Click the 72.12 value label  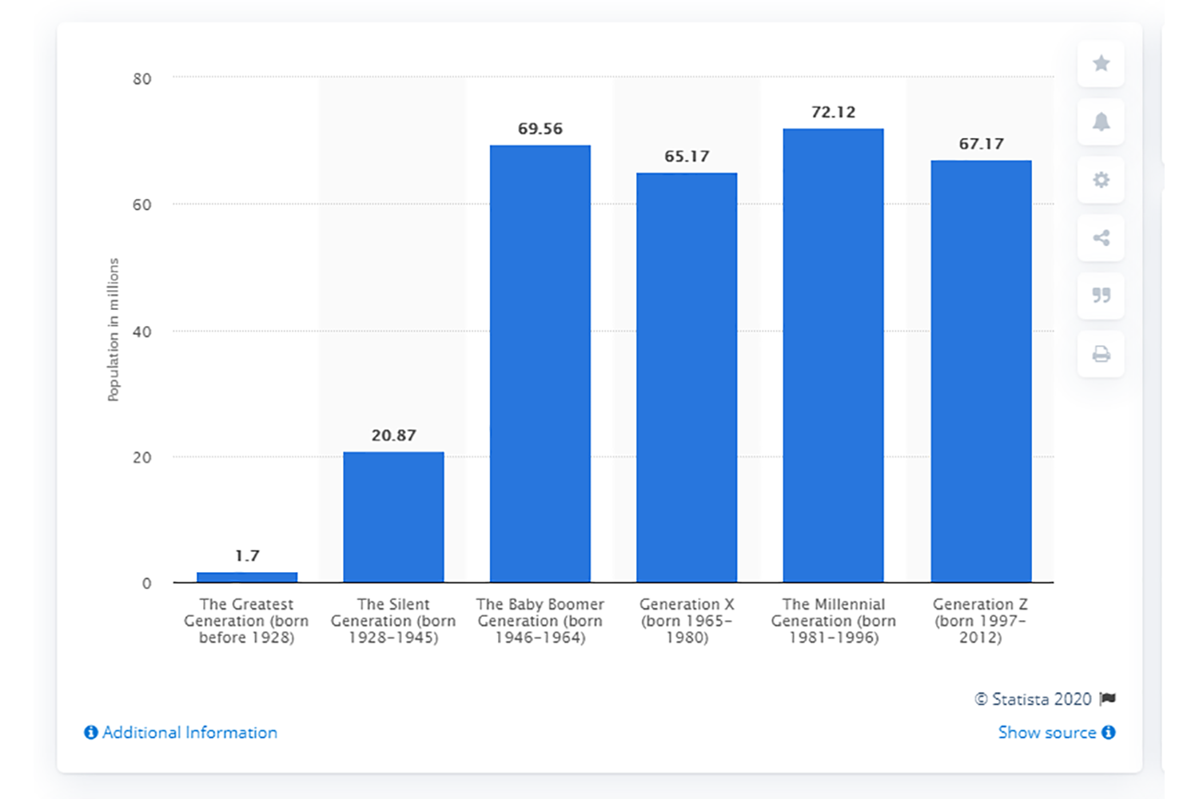832,112
